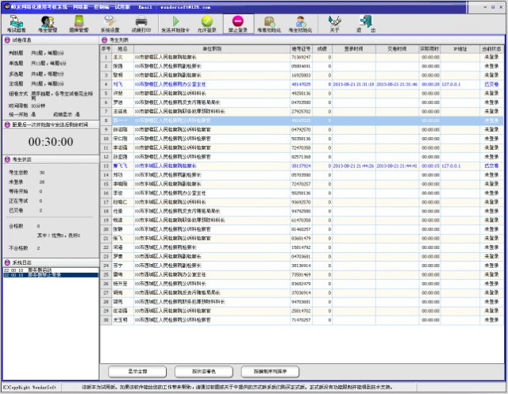Select examinee row number 1
This screenshot has height=394, width=508.
[302, 57]
